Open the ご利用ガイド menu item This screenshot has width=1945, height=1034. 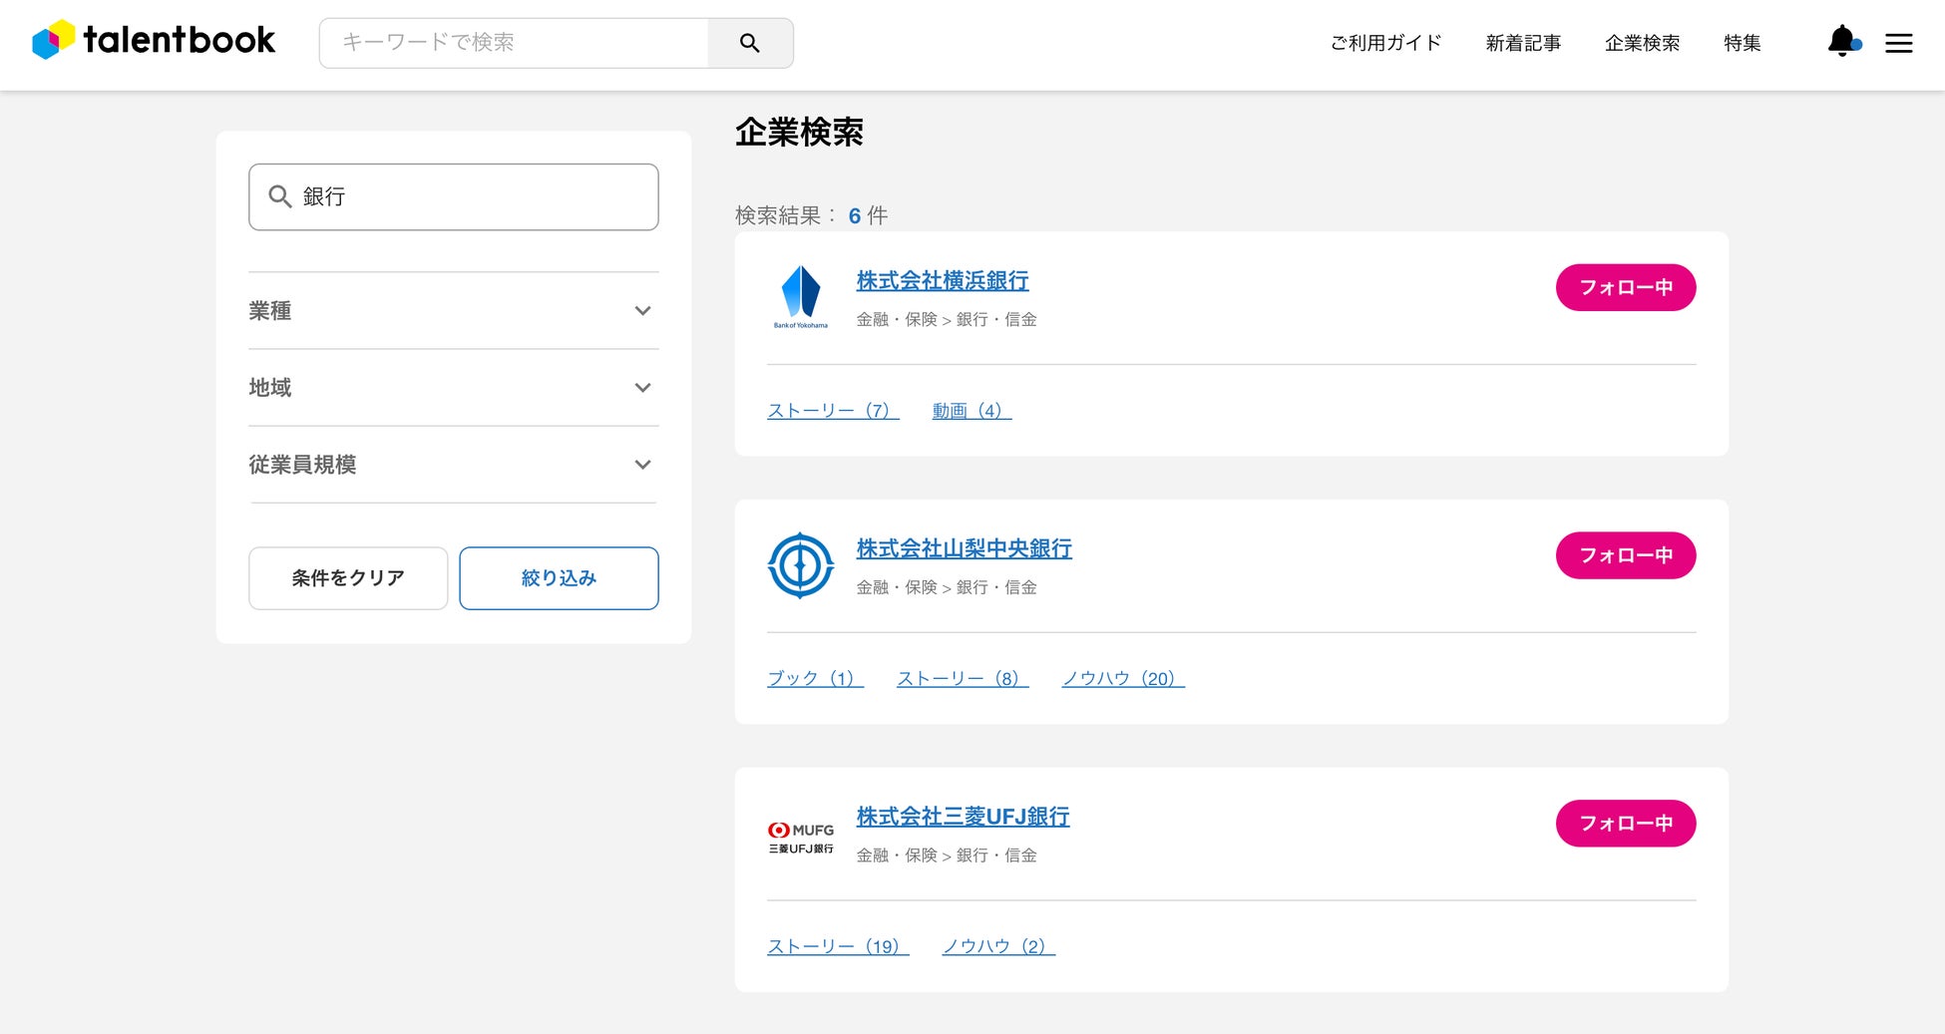1385,43
